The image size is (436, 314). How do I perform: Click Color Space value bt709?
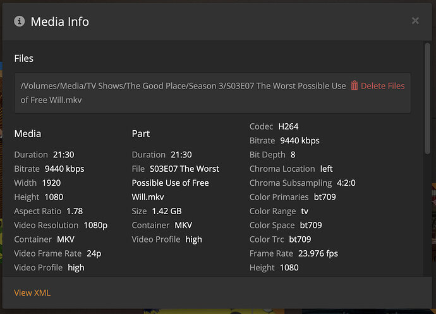(311, 226)
